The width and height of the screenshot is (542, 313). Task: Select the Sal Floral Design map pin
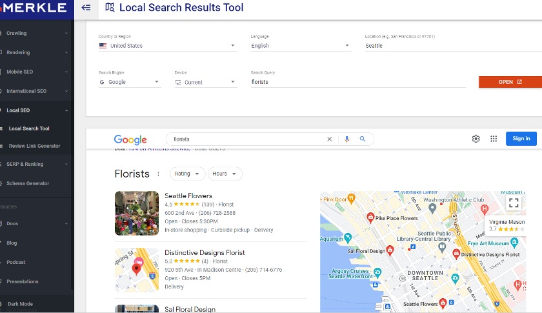pyautogui.click(x=390, y=250)
